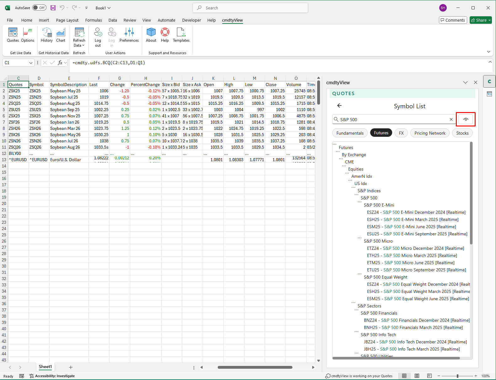
Task: Select the Stocks filter pill
Action: coord(462,133)
